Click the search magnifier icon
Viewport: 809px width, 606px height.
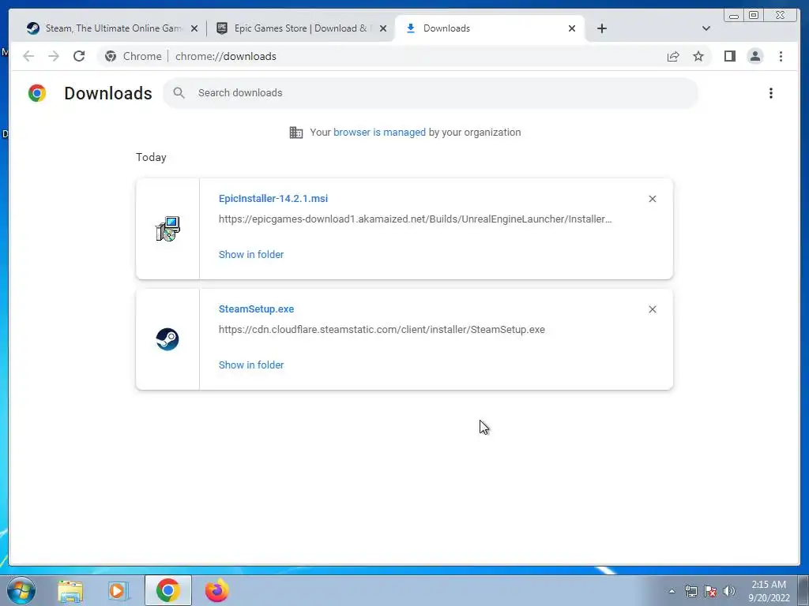tap(179, 93)
